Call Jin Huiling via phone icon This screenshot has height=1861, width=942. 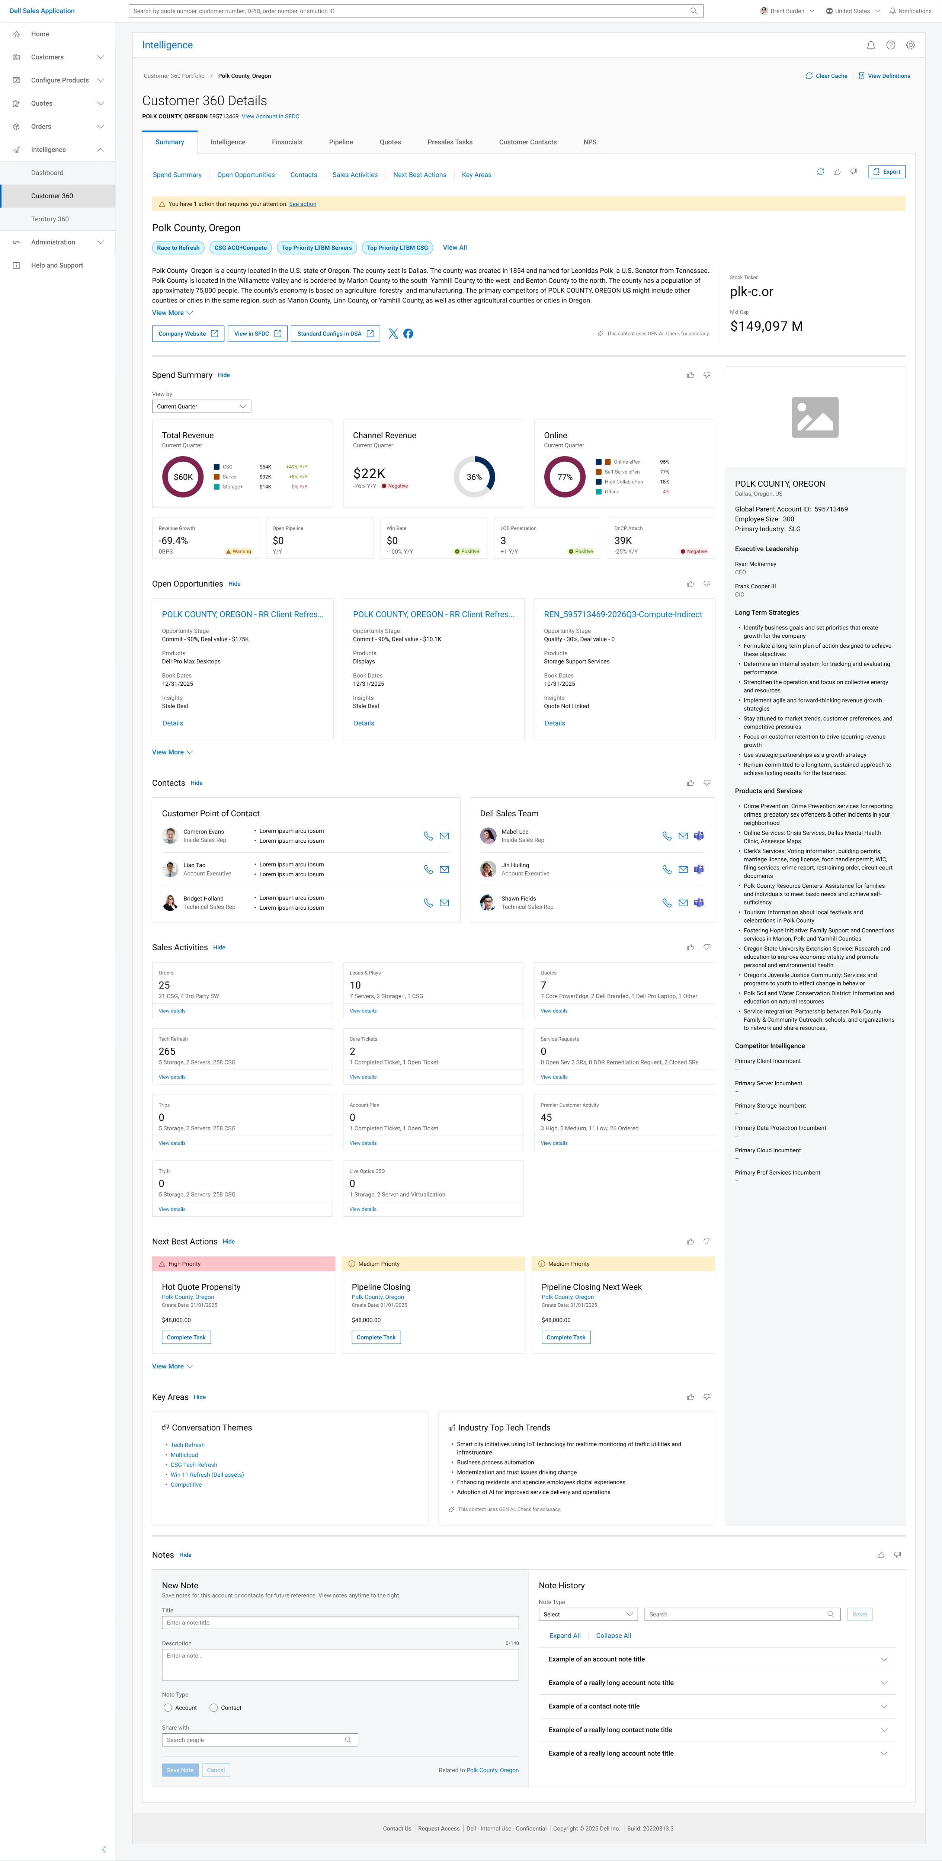click(x=667, y=870)
